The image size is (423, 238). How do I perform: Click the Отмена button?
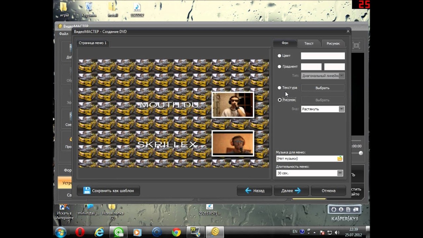point(328,190)
